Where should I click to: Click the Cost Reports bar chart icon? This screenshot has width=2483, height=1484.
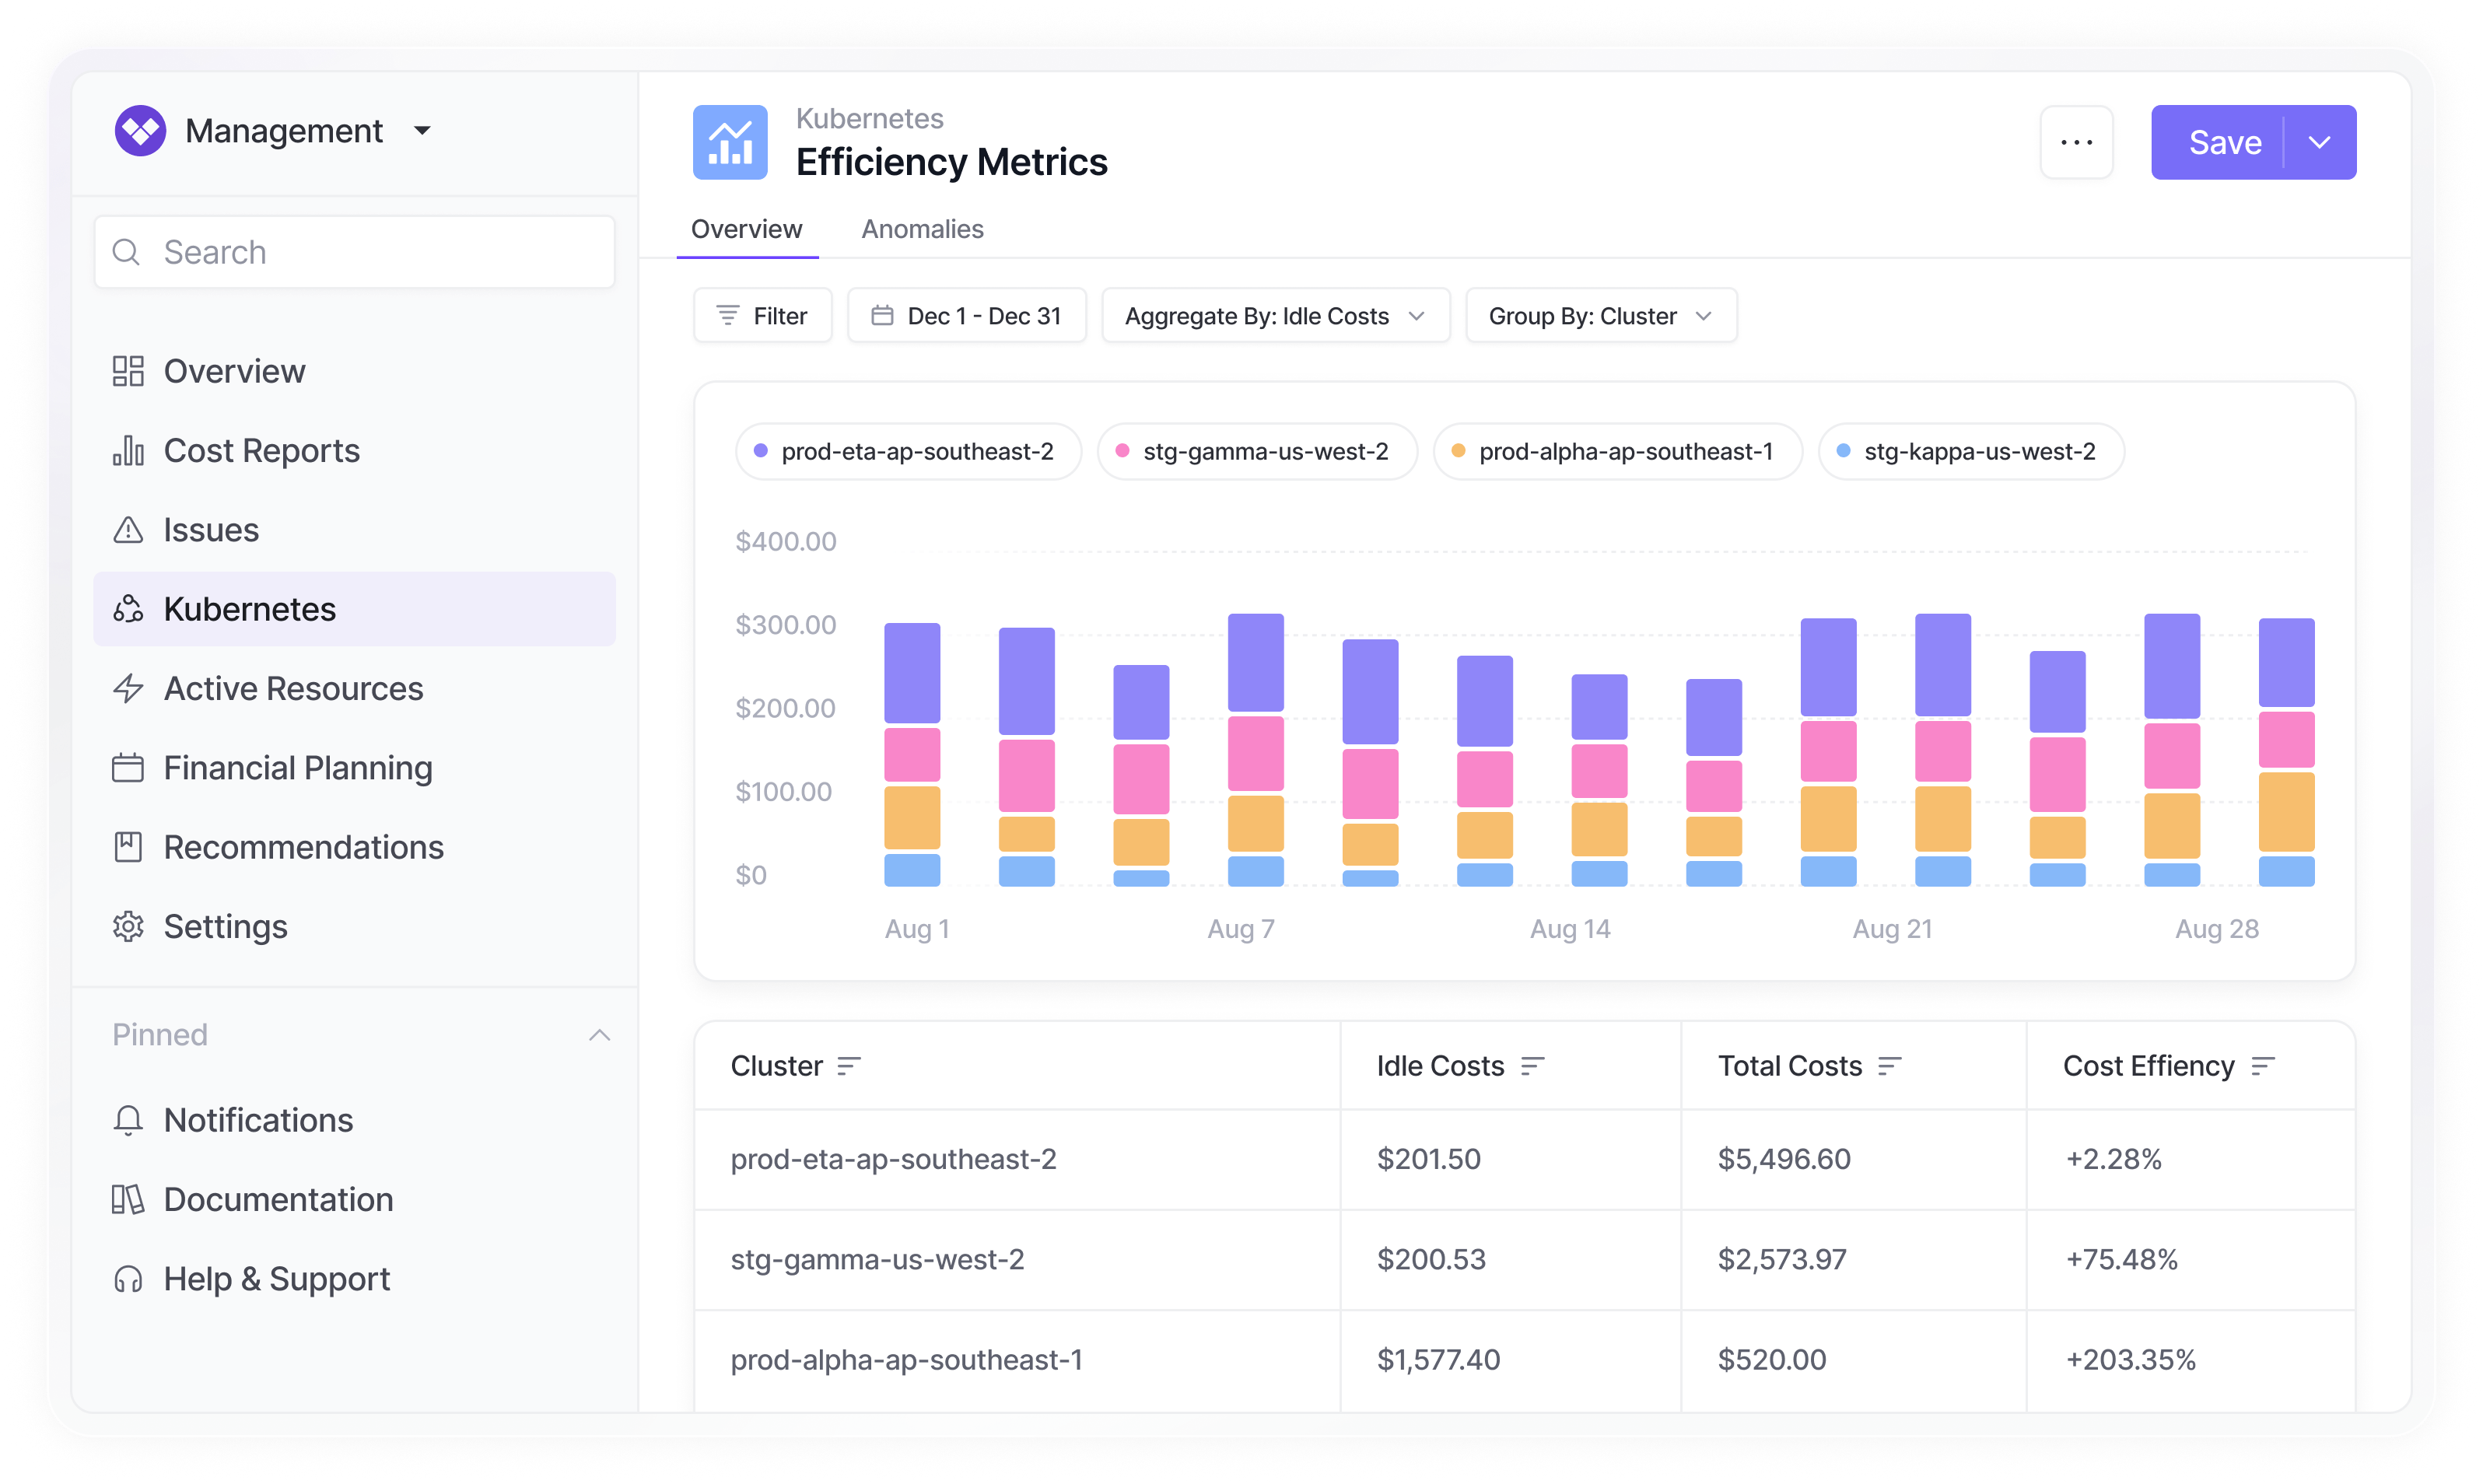click(128, 451)
